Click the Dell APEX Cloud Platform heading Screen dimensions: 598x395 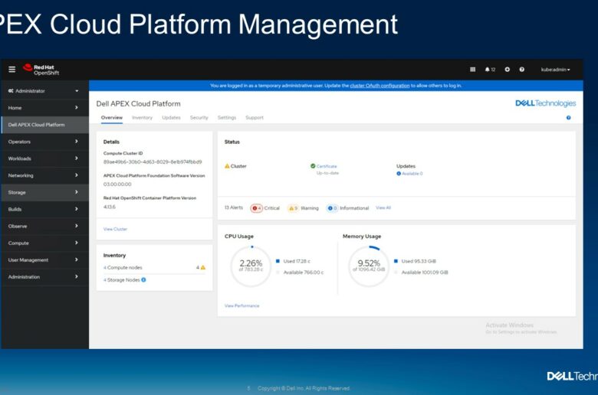pos(139,103)
